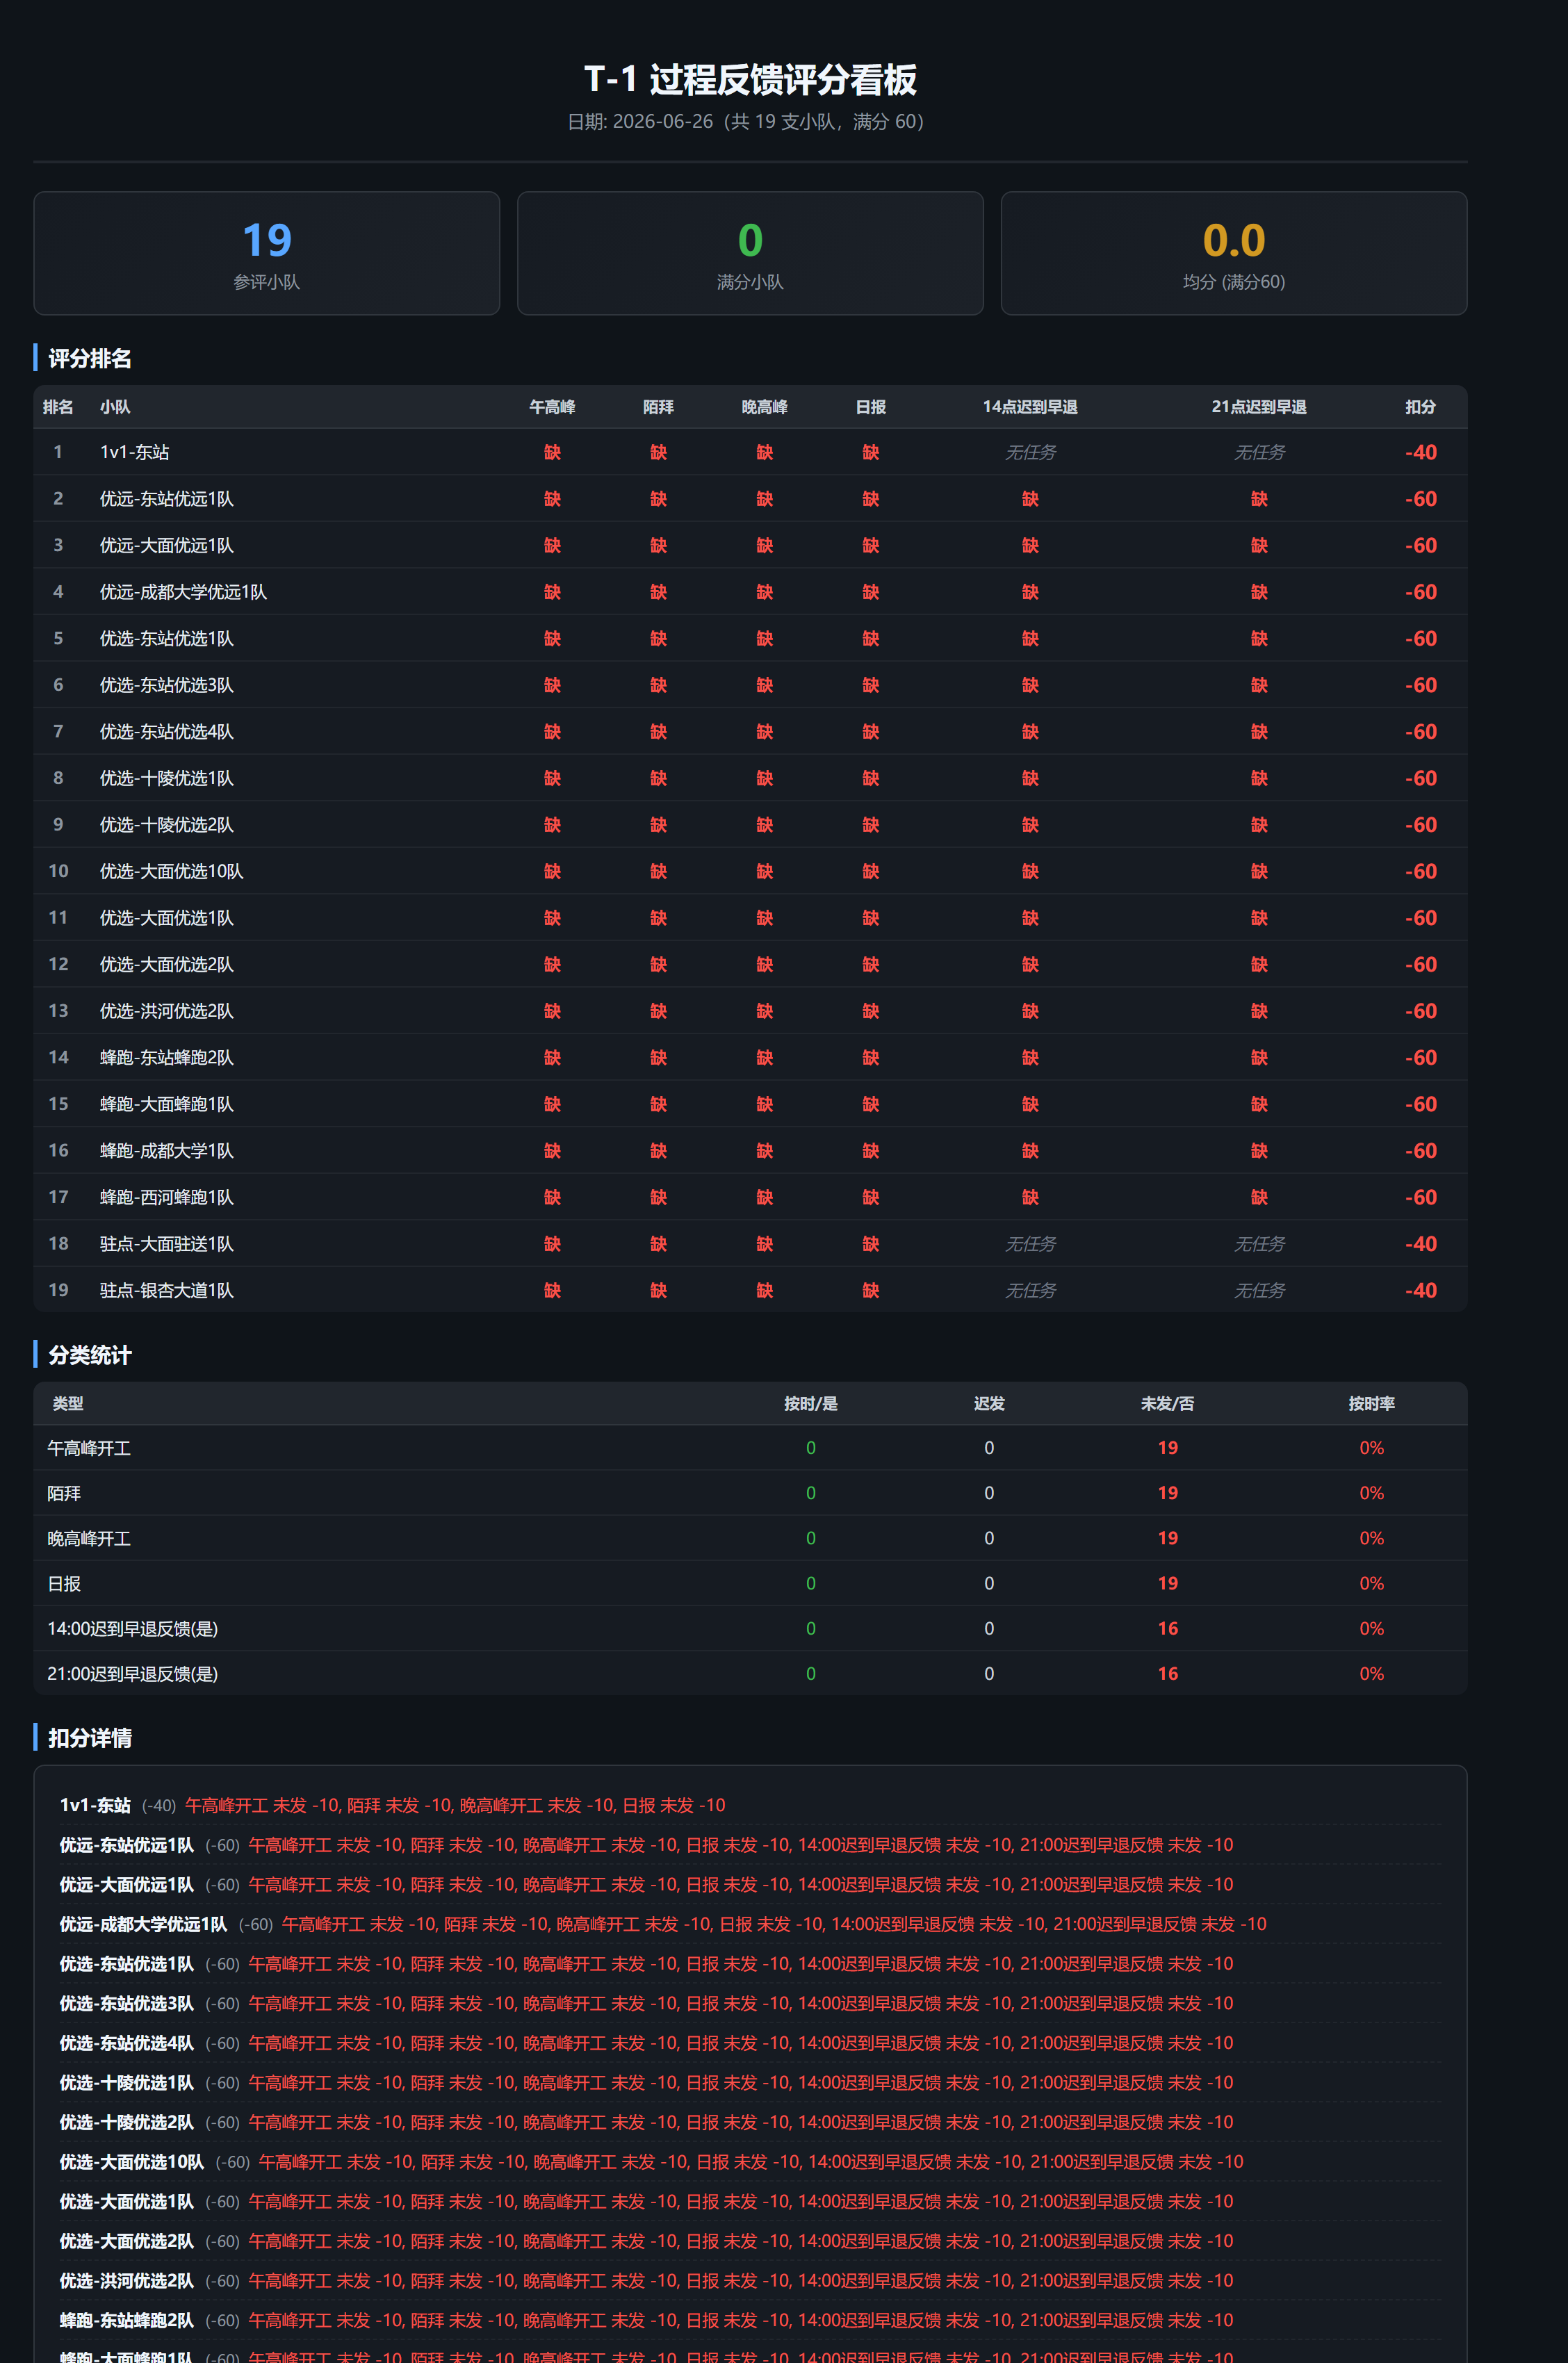Screen dimensions: 1568x2363
Task: Select team 优远-成都大学优远1队 in ranking table
Action: click(x=184, y=592)
